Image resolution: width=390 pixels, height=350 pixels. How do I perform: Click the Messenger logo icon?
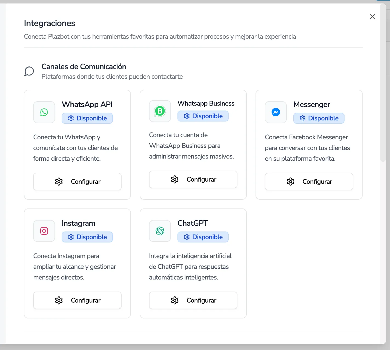click(276, 112)
